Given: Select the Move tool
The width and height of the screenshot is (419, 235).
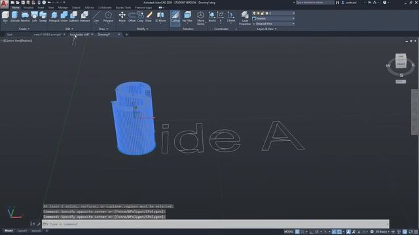Looking at the screenshot, I should (x=122, y=16).
